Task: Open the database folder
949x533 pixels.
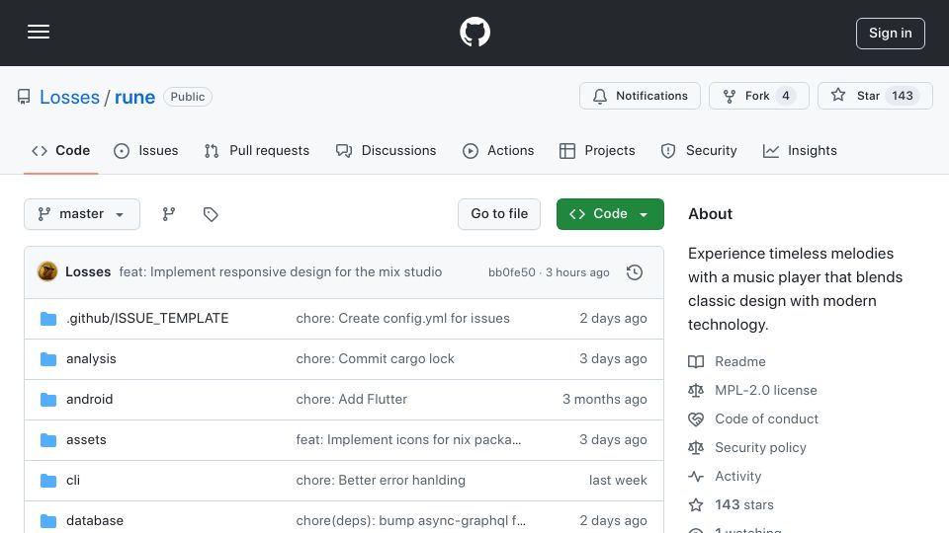Action: [x=95, y=521]
